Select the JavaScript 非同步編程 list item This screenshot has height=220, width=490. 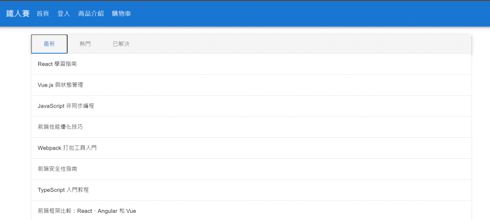[x=66, y=106]
